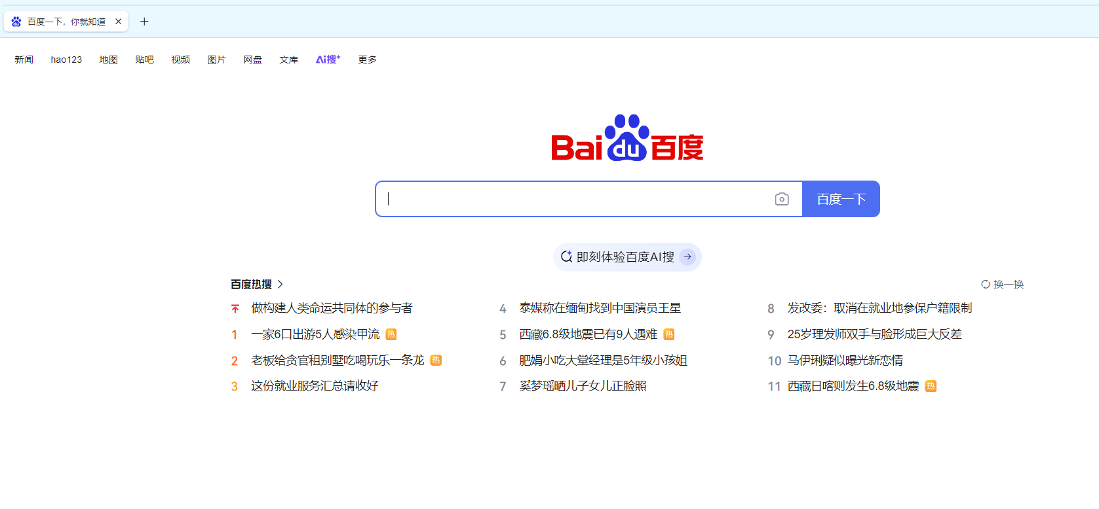
Task: Click hot badge beside 西藏日喀则发生6.8级地震
Action: tap(931, 386)
